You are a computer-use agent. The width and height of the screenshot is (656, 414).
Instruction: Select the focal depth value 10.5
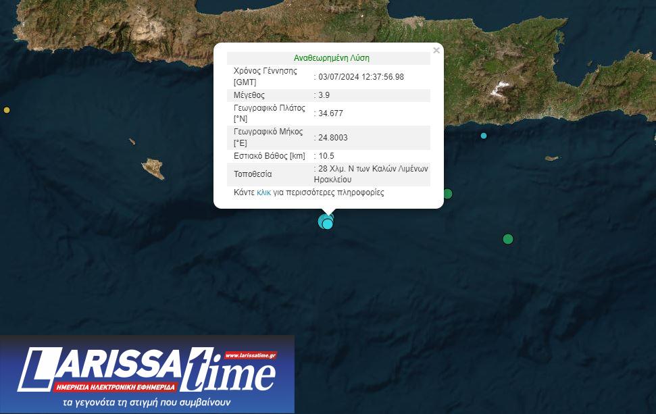click(x=326, y=156)
